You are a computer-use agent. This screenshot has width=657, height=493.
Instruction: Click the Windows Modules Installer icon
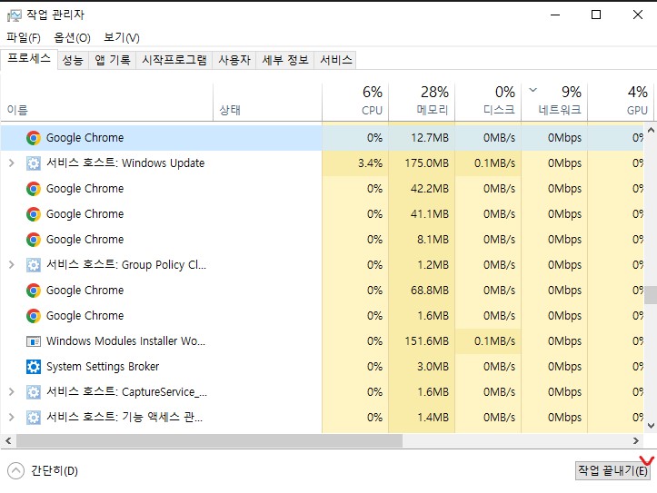pyautogui.click(x=33, y=341)
